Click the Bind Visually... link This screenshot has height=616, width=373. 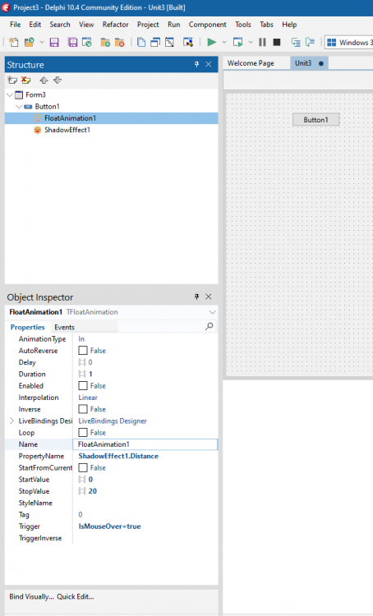click(x=31, y=596)
